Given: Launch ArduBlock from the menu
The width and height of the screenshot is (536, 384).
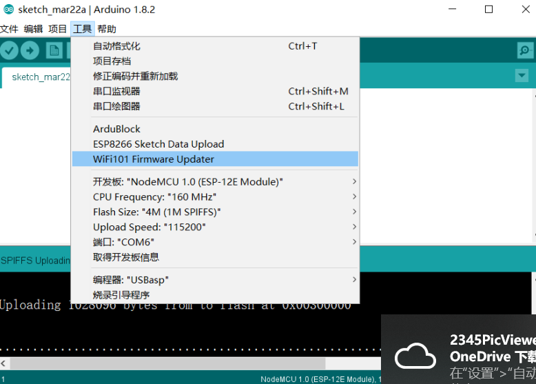Looking at the screenshot, I should (216, 129).
